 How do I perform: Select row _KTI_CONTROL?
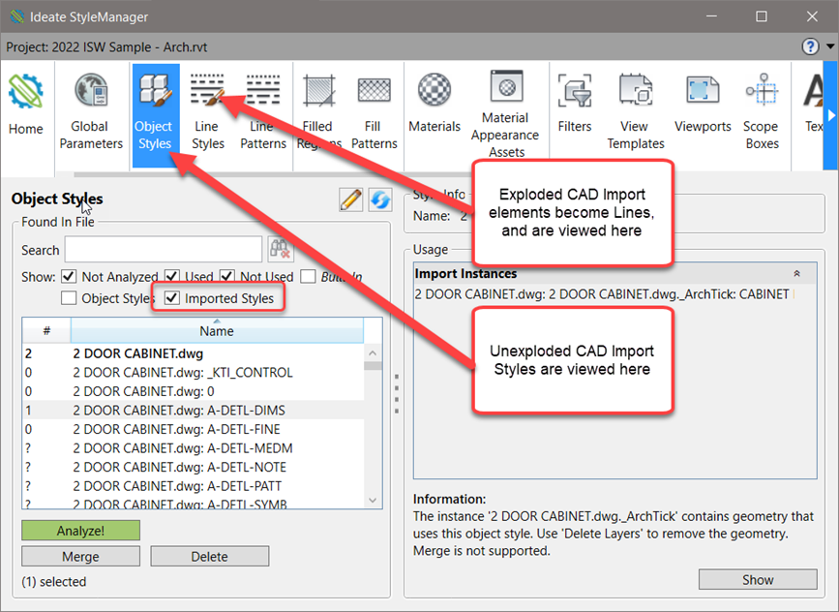point(194,372)
